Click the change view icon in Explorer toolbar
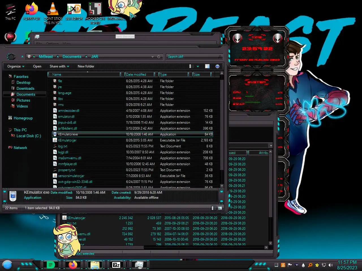The image size is (362, 271). pyautogui.click(x=191, y=66)
